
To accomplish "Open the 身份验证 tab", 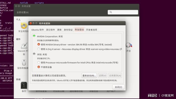I will click(68, 30).
